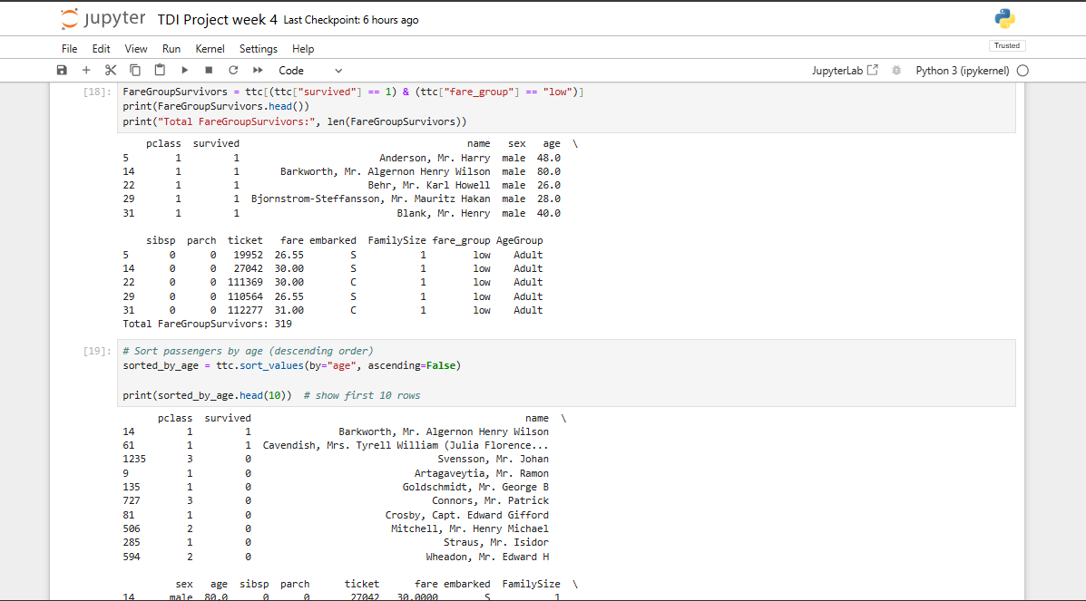Image resolution: width=1086 pixels, height=601 pixels.
Task: Click 'Goldschmidt, Mr. George B' row
Action: 336,487
